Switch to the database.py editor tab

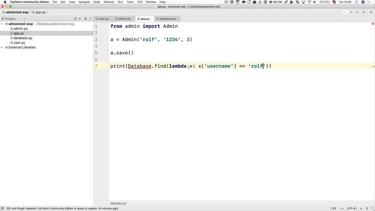pos(168,19)
